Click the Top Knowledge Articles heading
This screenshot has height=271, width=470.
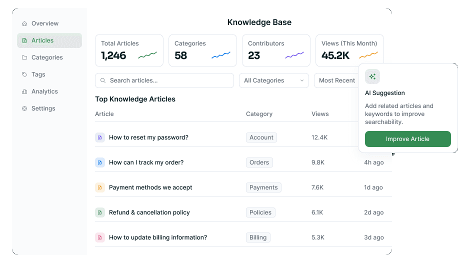pos(135,99)
